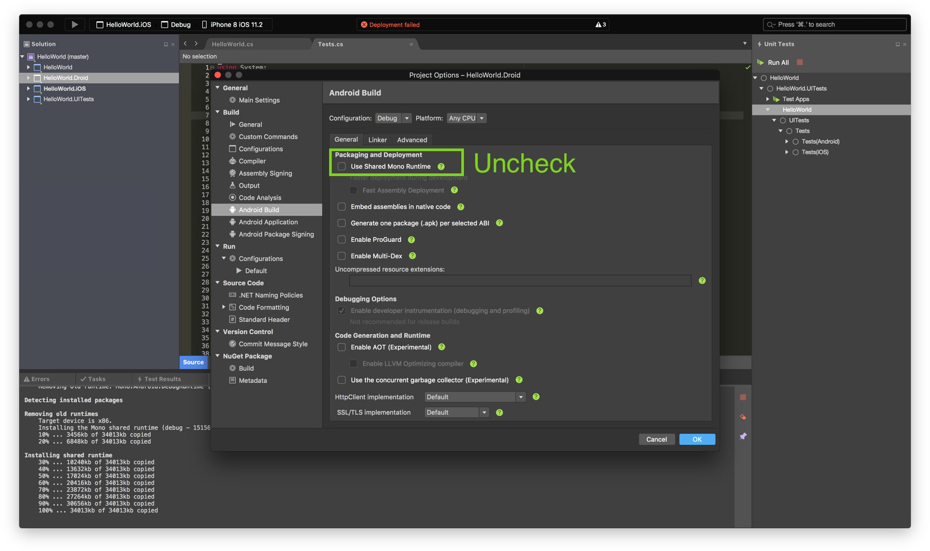
Task: Select the Assembly Signing settings icon
Action: tap(232, 173)
